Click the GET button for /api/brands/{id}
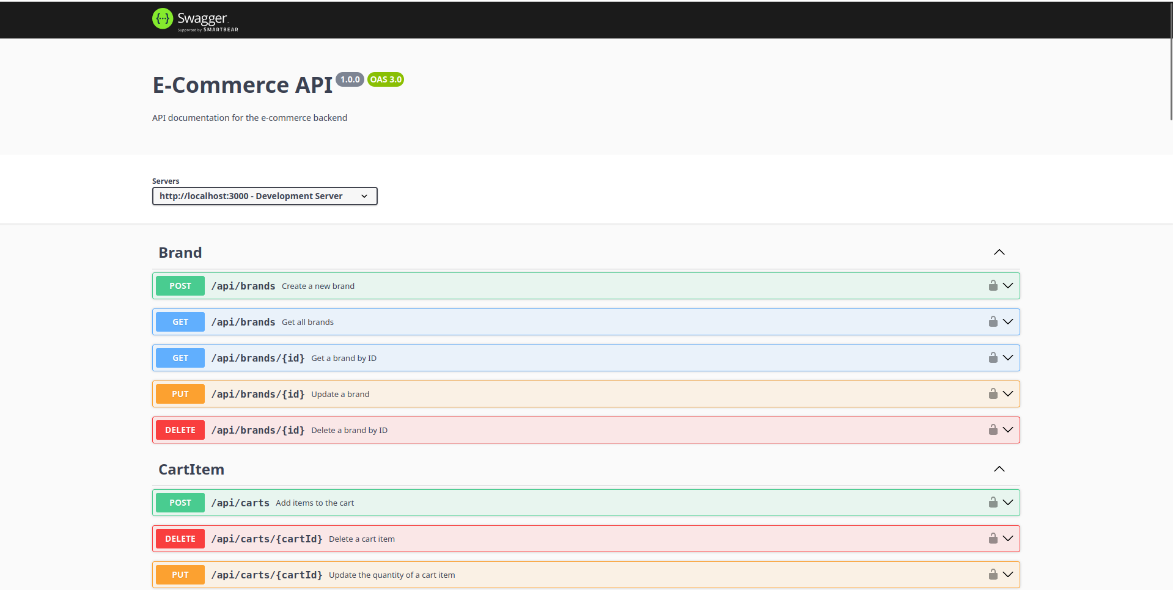This screenshot has width=1173, height=590. point(180,358)
